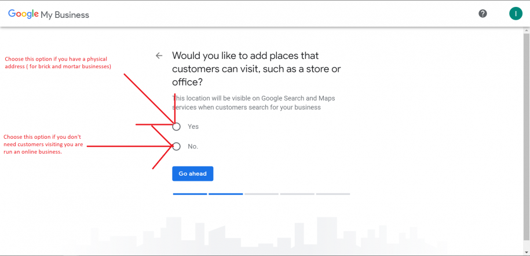The height and width of the screenshot is (256, 530).
Task: Open the Help question mark icon
Action: [483, 14]
